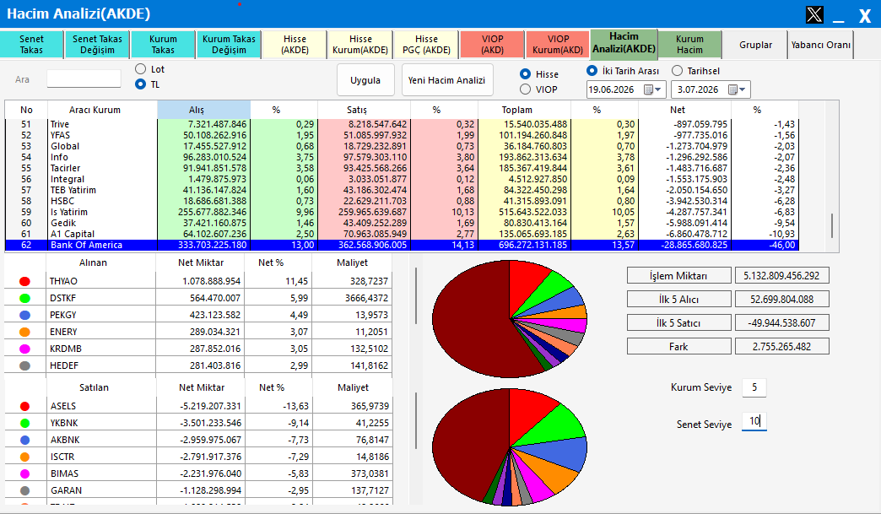
Task: Open the start date calendar picker icon
Action: pyautogui.click(x=648, y=89)
